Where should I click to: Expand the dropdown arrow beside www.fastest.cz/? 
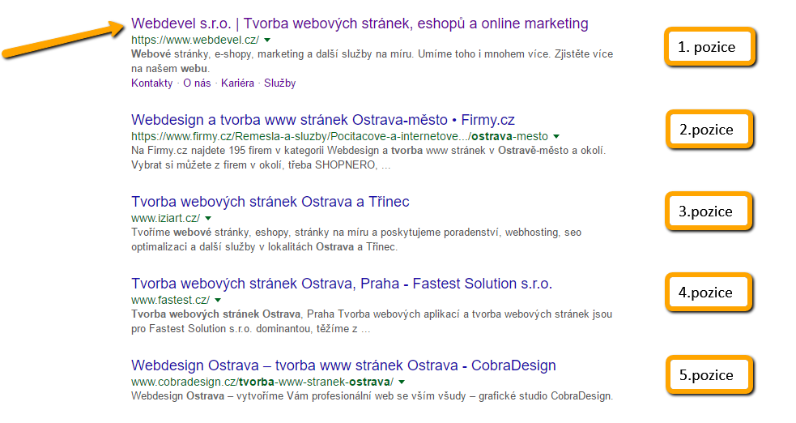point(218,300)
